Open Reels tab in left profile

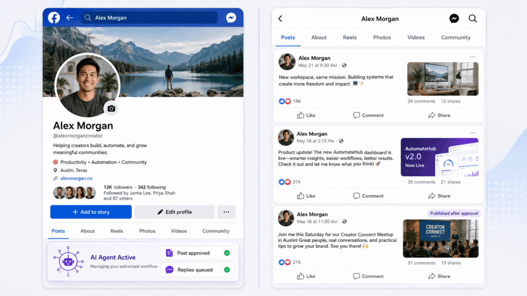click(117, 231)
